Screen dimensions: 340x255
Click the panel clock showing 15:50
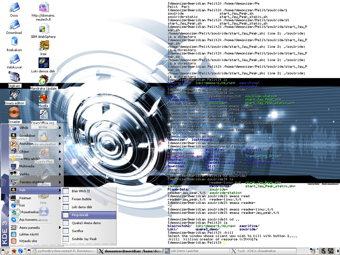tap(327, 251)
